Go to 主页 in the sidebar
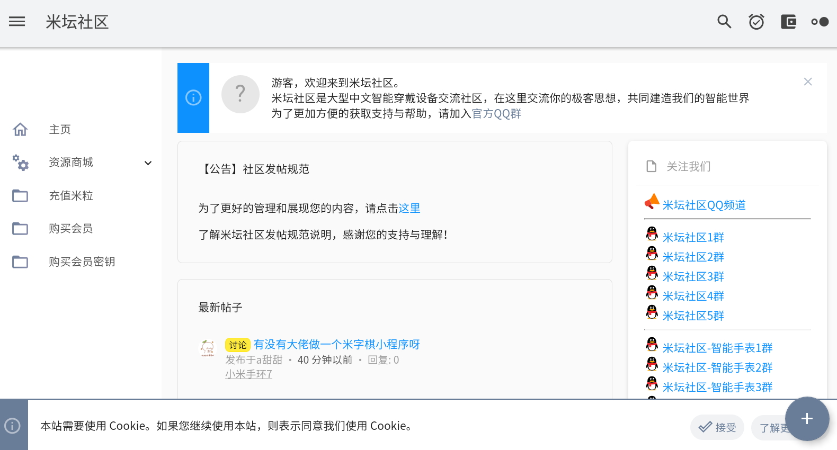Viewport: 837px width, 450px height. coord(60,130)
